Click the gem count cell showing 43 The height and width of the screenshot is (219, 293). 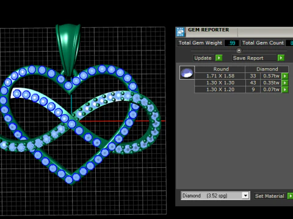tap(253, 83)
